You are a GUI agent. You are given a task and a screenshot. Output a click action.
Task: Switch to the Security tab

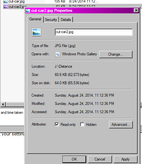tap(51, 20)
